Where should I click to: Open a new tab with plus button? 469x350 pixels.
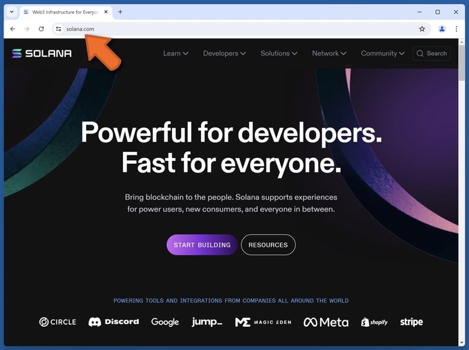pos(121,12)
